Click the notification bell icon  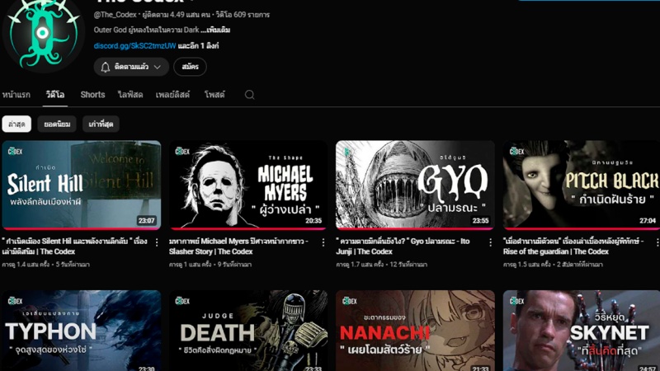pos(106,67)
